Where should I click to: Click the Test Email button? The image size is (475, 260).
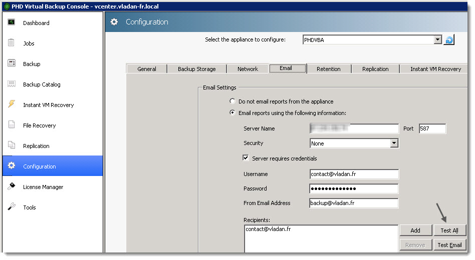coord(449,245)
